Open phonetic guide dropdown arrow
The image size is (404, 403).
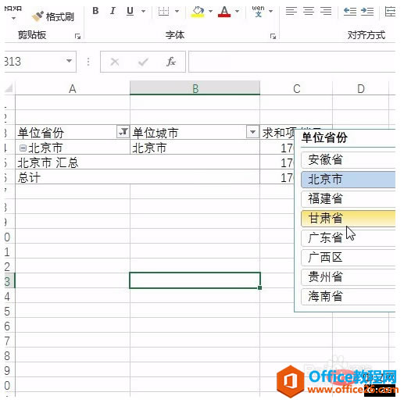pos(270,11)
